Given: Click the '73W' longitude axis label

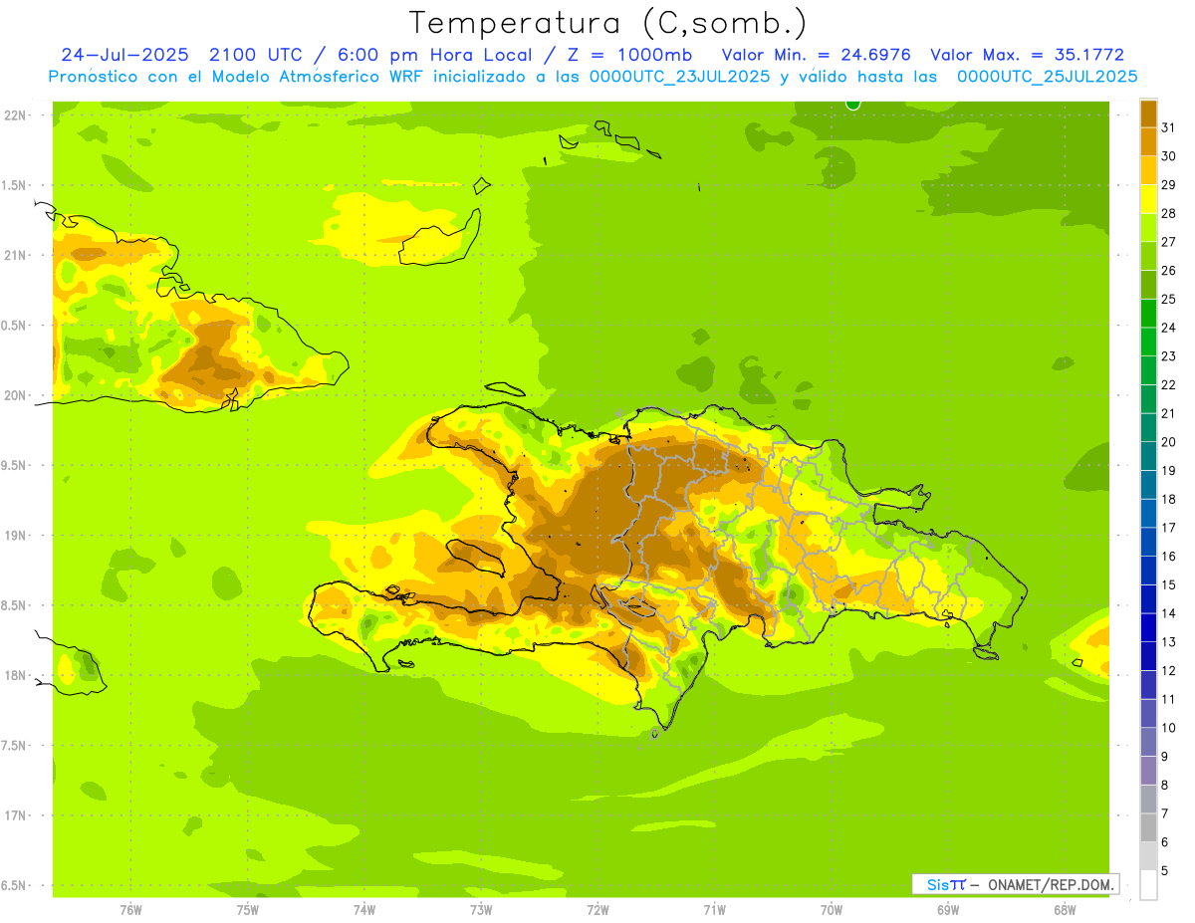Looking at the screenshot, I should [x=481, y=909].
